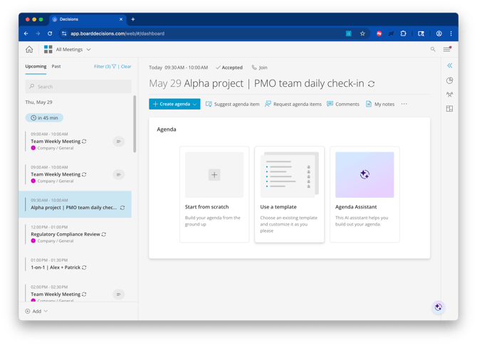
Task: Reload the page
Action: pyautogui.click(x=50, y=33)
